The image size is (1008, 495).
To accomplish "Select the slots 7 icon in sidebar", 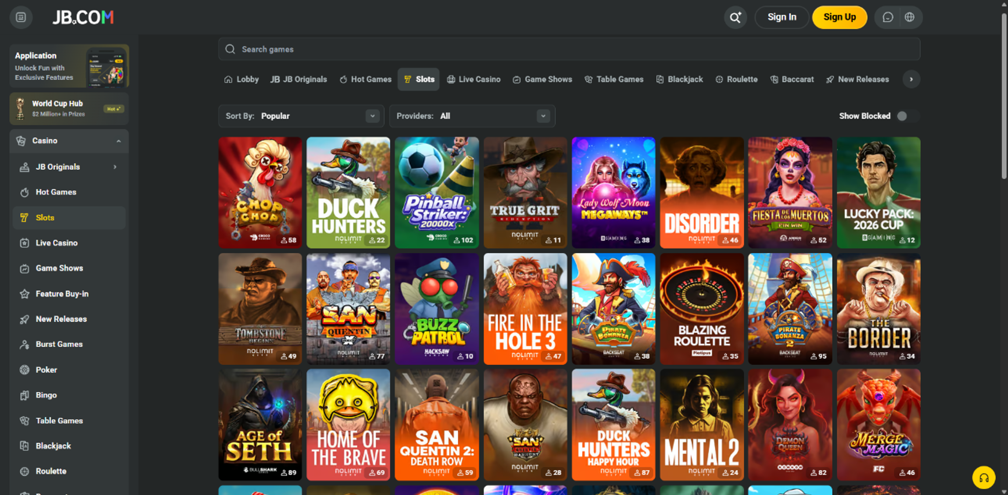I will click(24, 218).
